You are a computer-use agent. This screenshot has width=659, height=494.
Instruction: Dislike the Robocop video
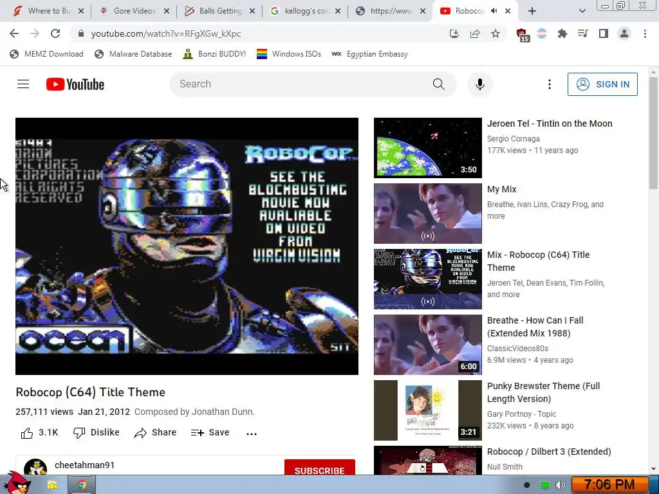click(x=97, y=433)
